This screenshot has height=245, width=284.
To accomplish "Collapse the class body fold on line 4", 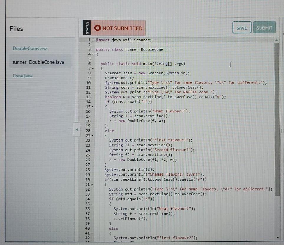I will coord(92,54).
